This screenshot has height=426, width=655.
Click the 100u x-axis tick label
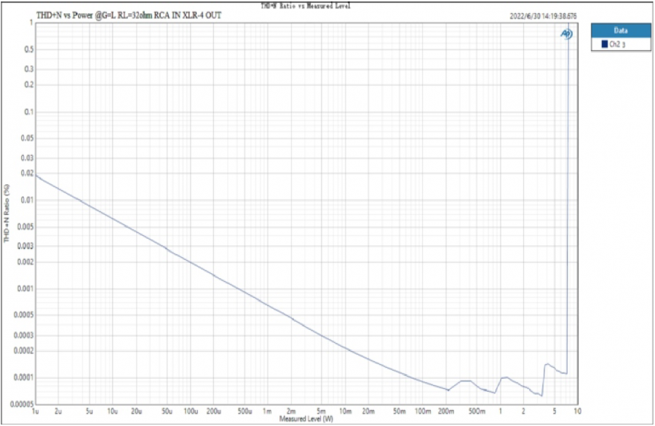coord(191,411)
